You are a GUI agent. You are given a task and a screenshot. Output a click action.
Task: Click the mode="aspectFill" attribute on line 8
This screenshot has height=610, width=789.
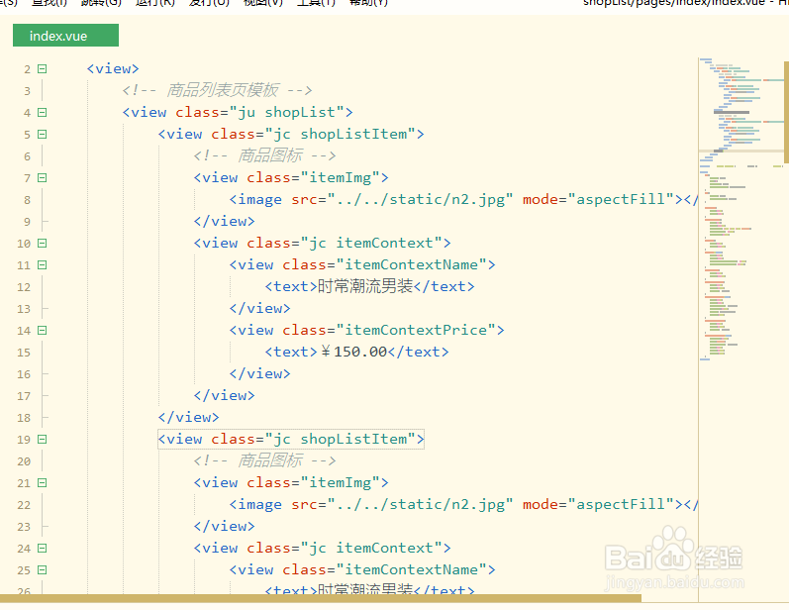point(598,199)
